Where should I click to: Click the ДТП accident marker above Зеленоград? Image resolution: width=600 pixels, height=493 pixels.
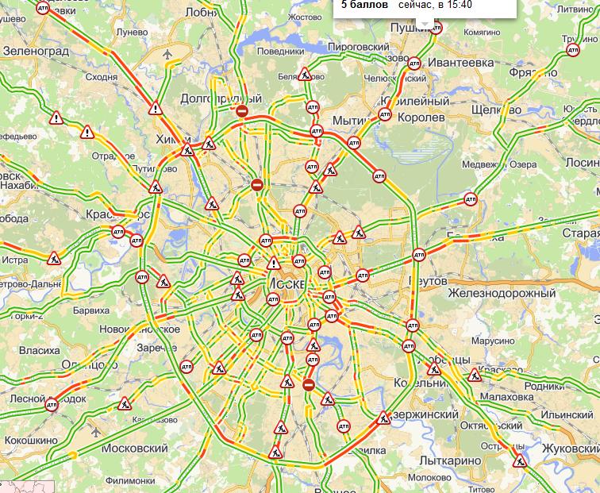click(x=43, y=8)
